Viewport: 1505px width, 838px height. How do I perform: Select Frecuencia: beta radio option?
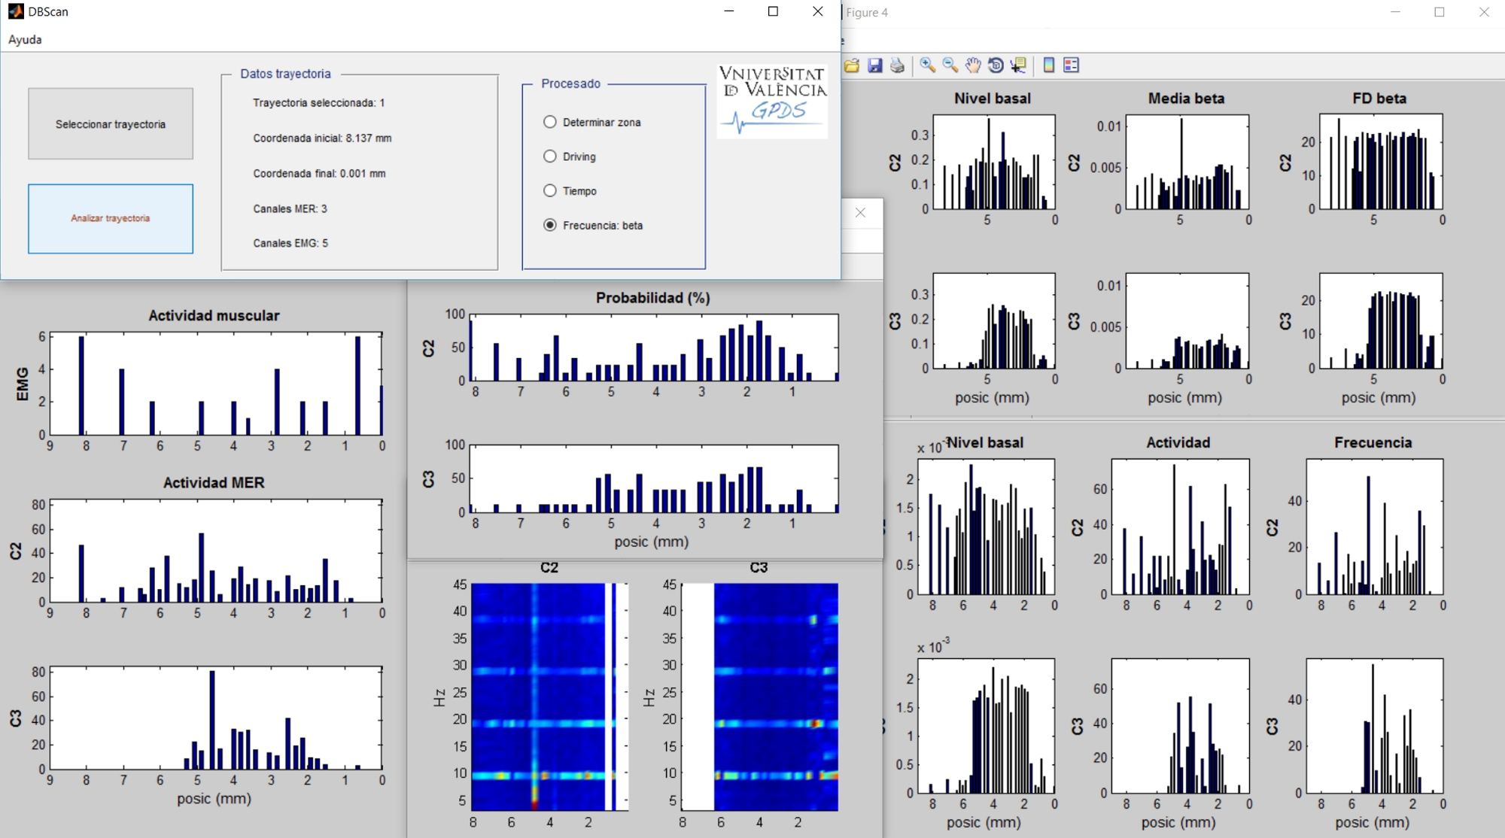click(550, 225)
